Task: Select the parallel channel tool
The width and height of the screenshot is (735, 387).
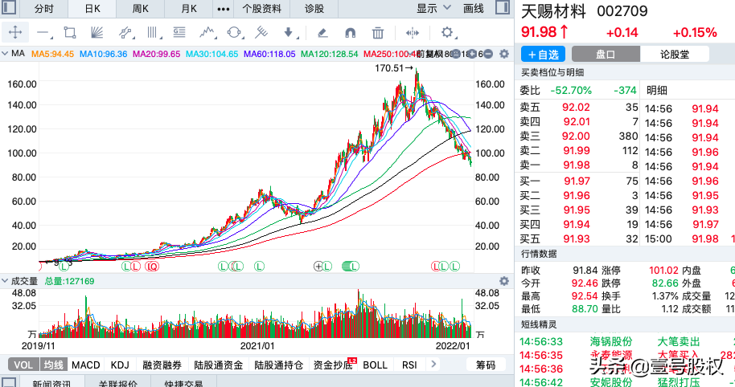Action: point(125,32)
